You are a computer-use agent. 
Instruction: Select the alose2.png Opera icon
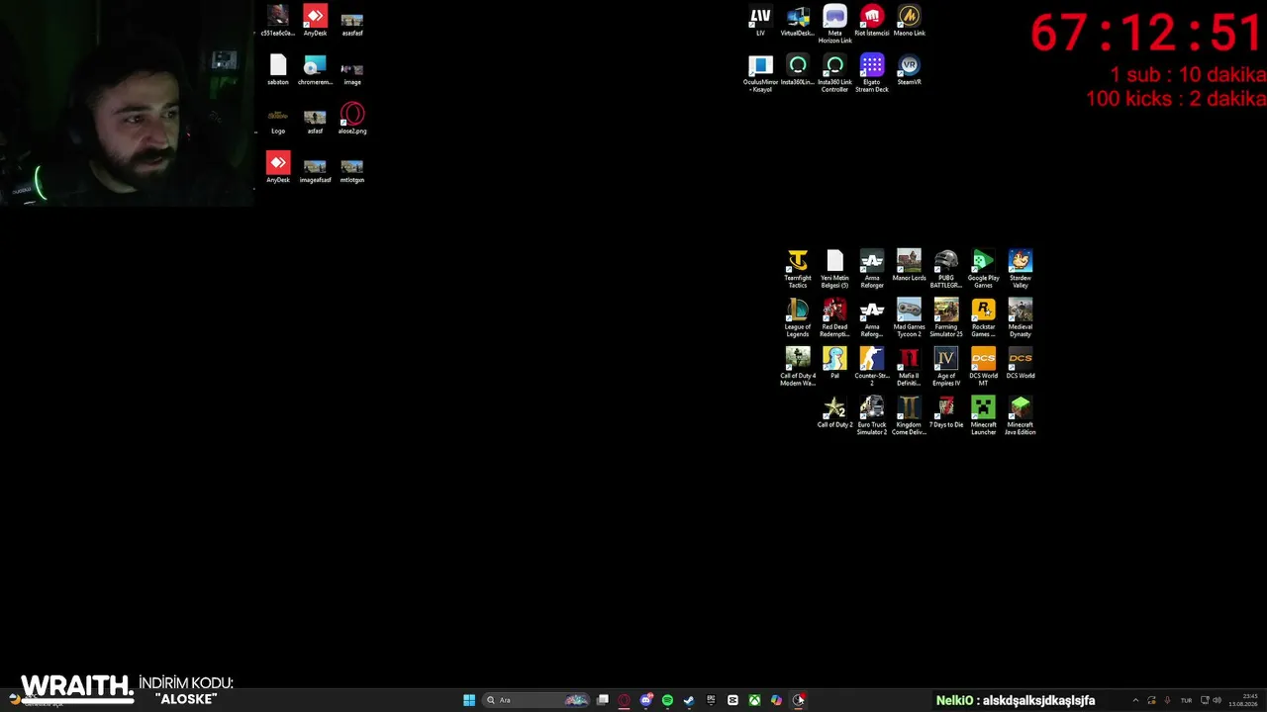tap(352, 119)
